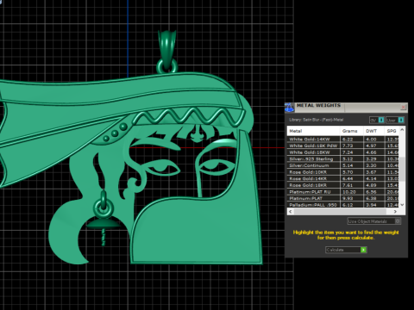
Task: Toggle the User library option
Action: [395, 120]
